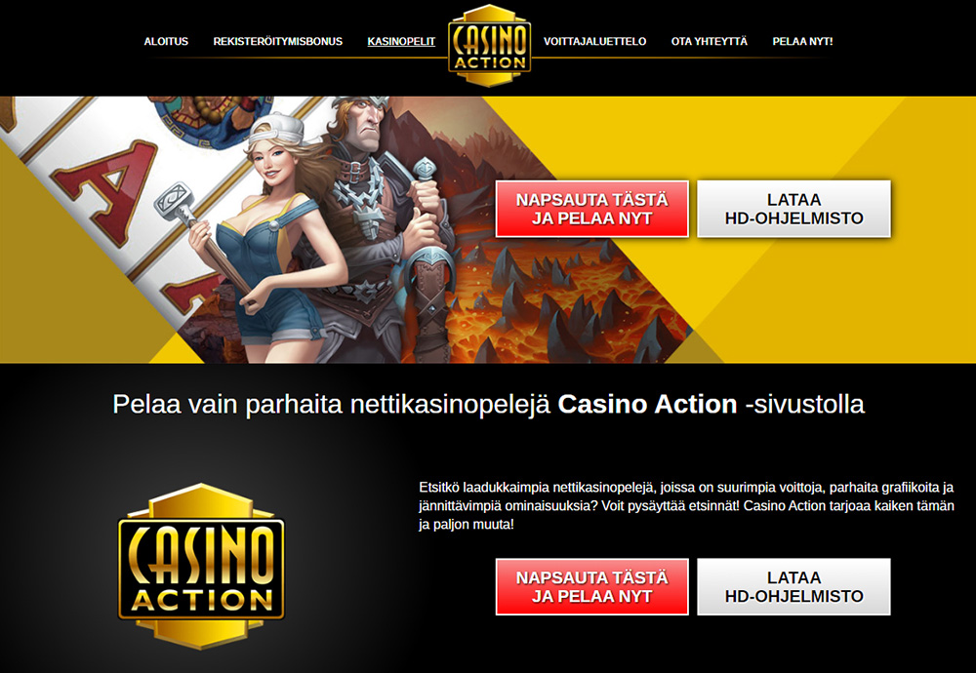This screenshot has height=673, width=976.
Task: Select the underlined Kasinopelit nav item
Action: (x=401, y=41)
